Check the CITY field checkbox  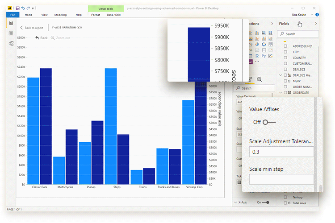[285, 52]
